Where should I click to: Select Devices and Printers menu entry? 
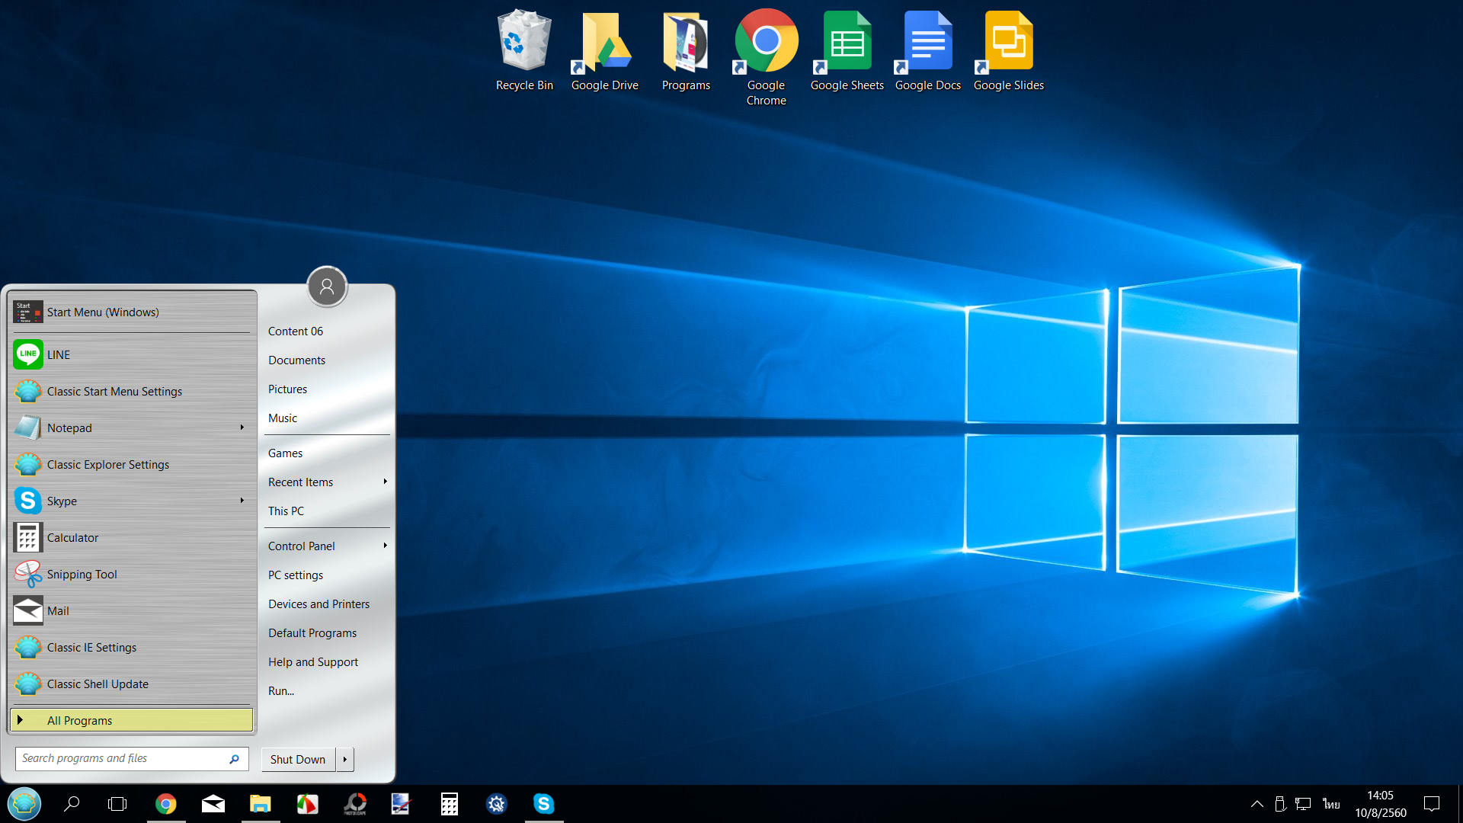click(319, 604)
